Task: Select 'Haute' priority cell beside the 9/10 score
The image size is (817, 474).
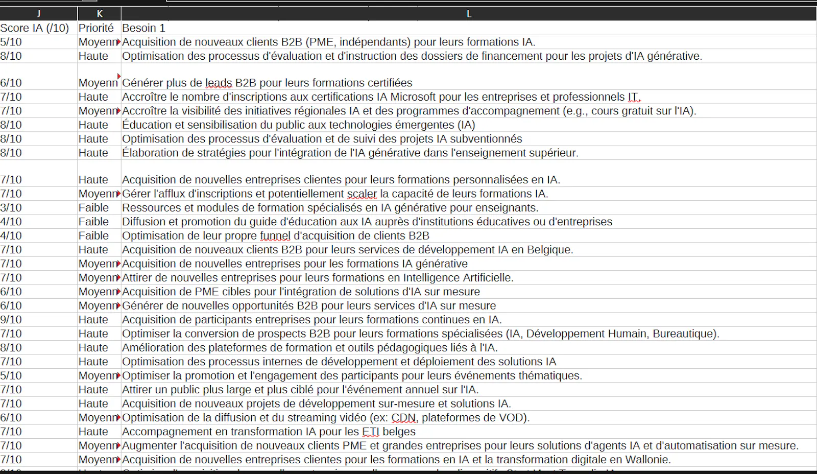Action: [99, 320]
